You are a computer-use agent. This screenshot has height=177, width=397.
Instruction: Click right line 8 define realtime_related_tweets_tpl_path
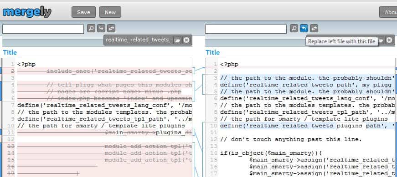[307, 112]
